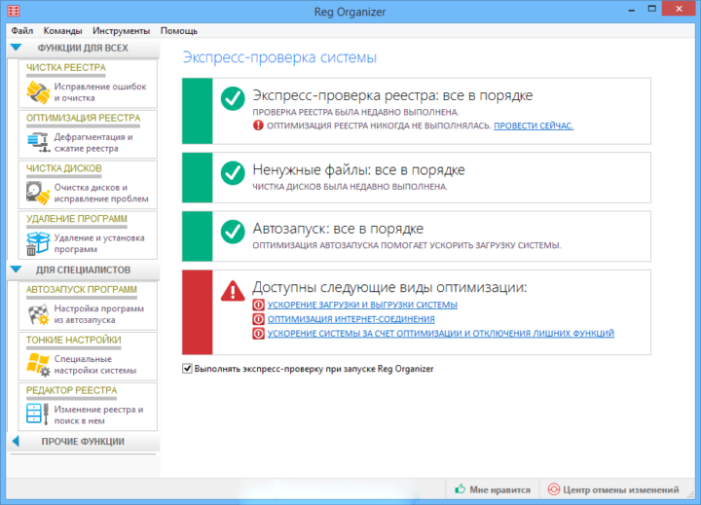Open link about disabling ЛИШНИХ ФУНКЦИЙ
Image resolution: width=701 pixels, height=505 pixels.
pos(441,334)
